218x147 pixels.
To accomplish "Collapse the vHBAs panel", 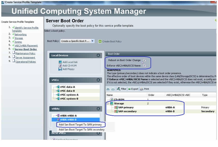I will click(98, 109).
